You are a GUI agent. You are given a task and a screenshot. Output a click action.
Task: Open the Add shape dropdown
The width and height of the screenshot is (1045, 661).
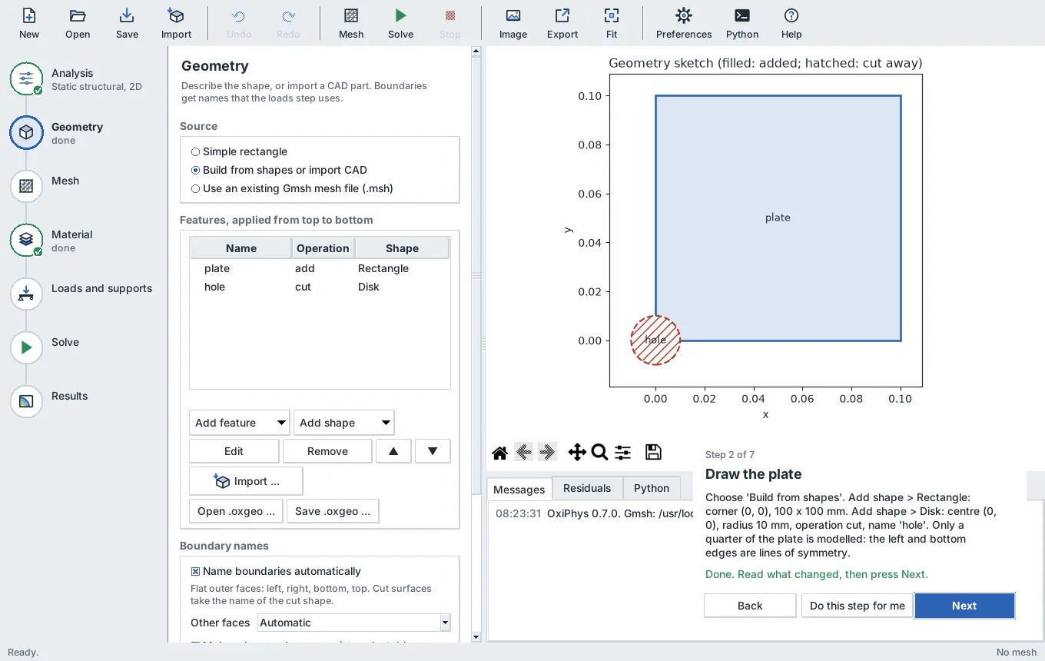pyautogui.click(x=343, y=423)
